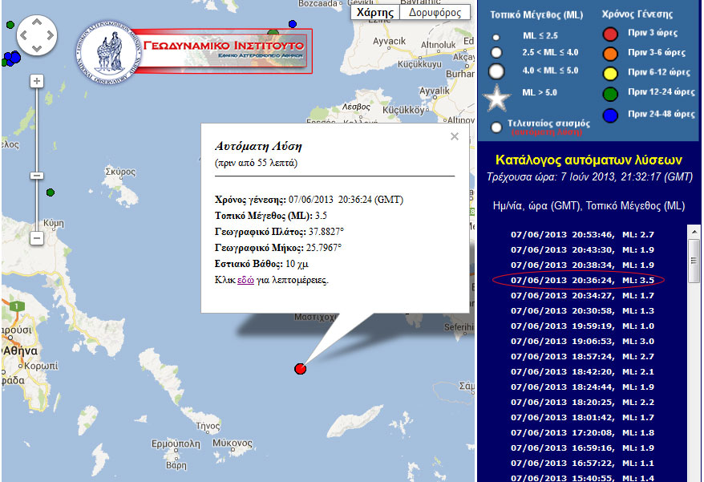Image resolution: width=704 pixels, height=482 pixels.
Task: Select the Χάρτης map view tab
Action: [x=374, y=13]
